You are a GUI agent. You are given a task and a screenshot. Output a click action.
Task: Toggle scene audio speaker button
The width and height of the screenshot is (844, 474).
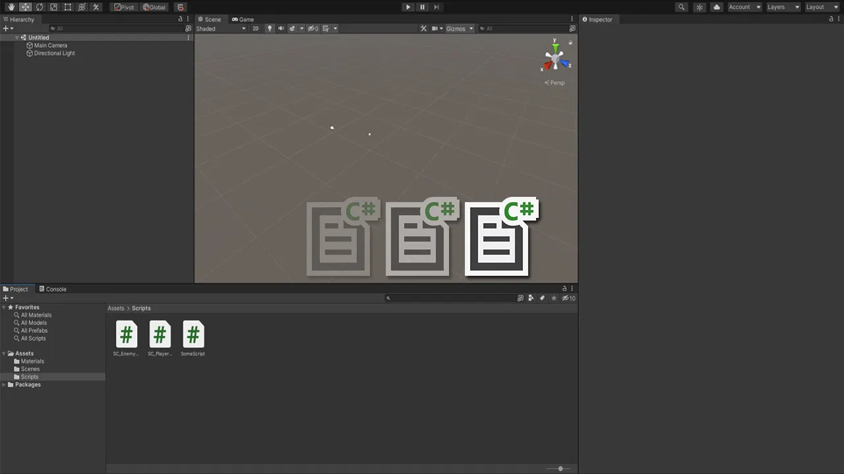[x=281, y=29]
